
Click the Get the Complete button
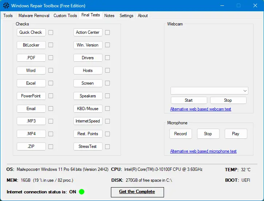coord(137,192)
